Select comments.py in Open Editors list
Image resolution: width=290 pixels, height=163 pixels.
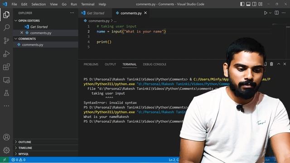[45, 33]
